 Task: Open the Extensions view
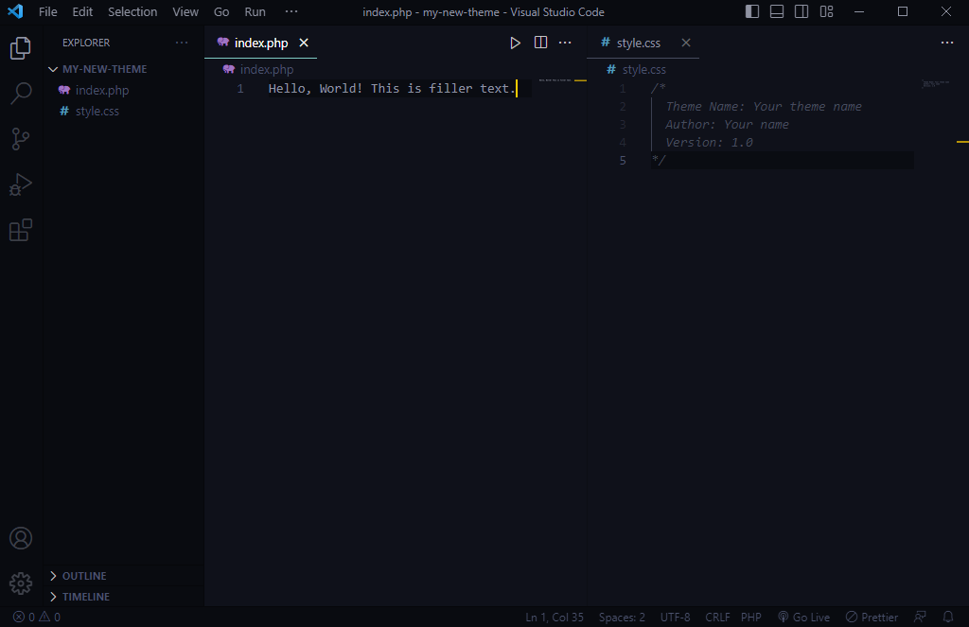21,230
